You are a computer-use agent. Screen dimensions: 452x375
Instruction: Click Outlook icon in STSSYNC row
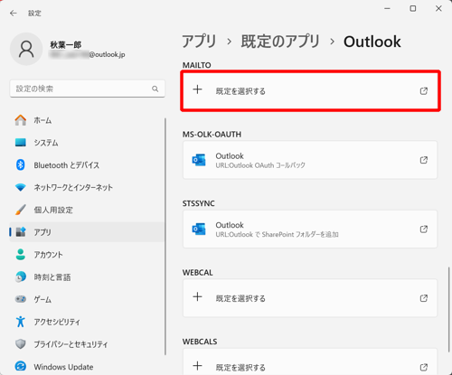[x=199, y=230]
